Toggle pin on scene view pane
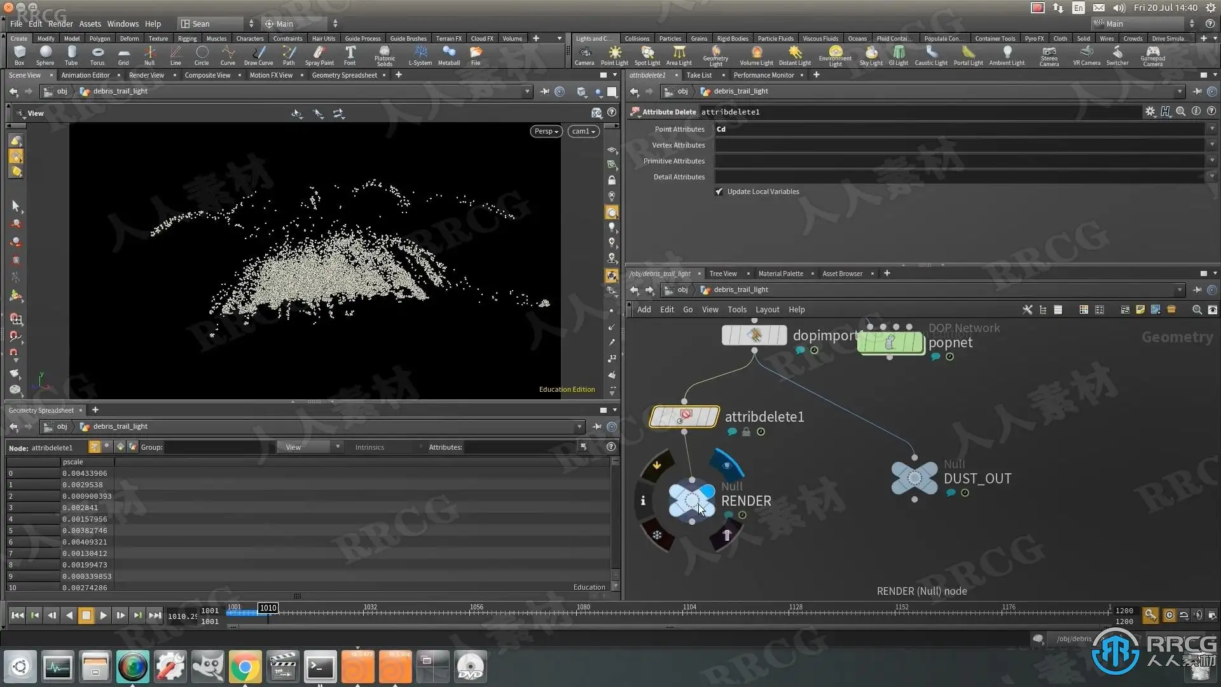 (544, 92)
